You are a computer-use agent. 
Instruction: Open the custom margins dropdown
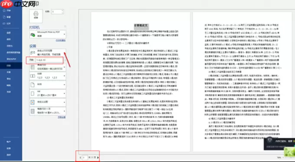click(48, 102)
